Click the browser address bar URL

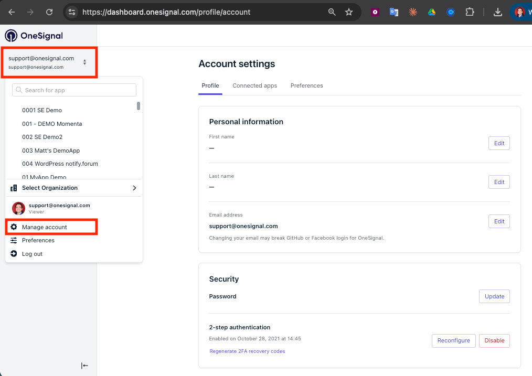(x=166, y=12)
